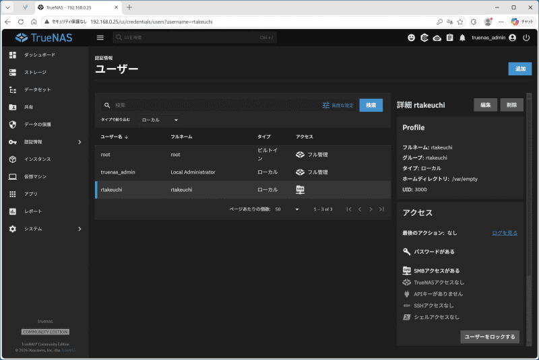Viewport: 539px width, 360px height.
Task: Toggle the hamburger sidebar menu
Action: (100, 38)
